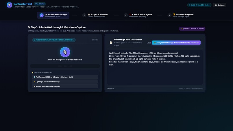Click inside the walkthrough transcription text area
Viewport: 233px width, 131px height.
pos(155,67)
